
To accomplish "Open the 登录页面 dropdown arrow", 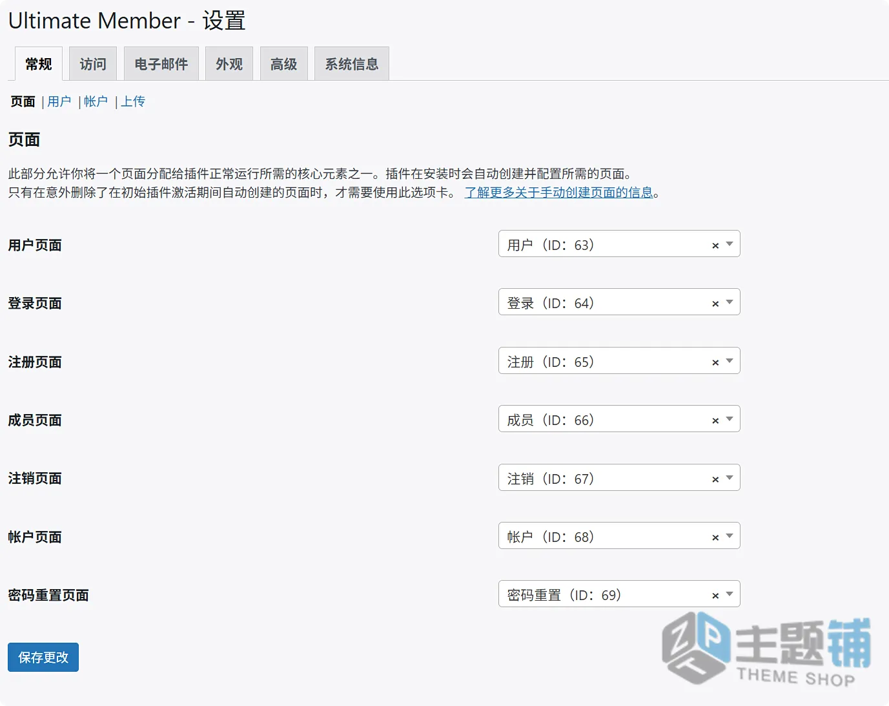I will (730, 302).
